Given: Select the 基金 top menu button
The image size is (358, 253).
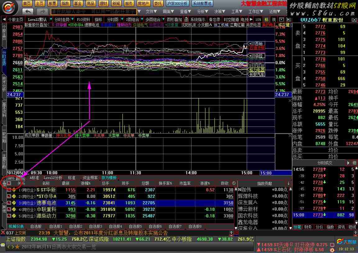Looking at the screenshot, I should point(78,3).
